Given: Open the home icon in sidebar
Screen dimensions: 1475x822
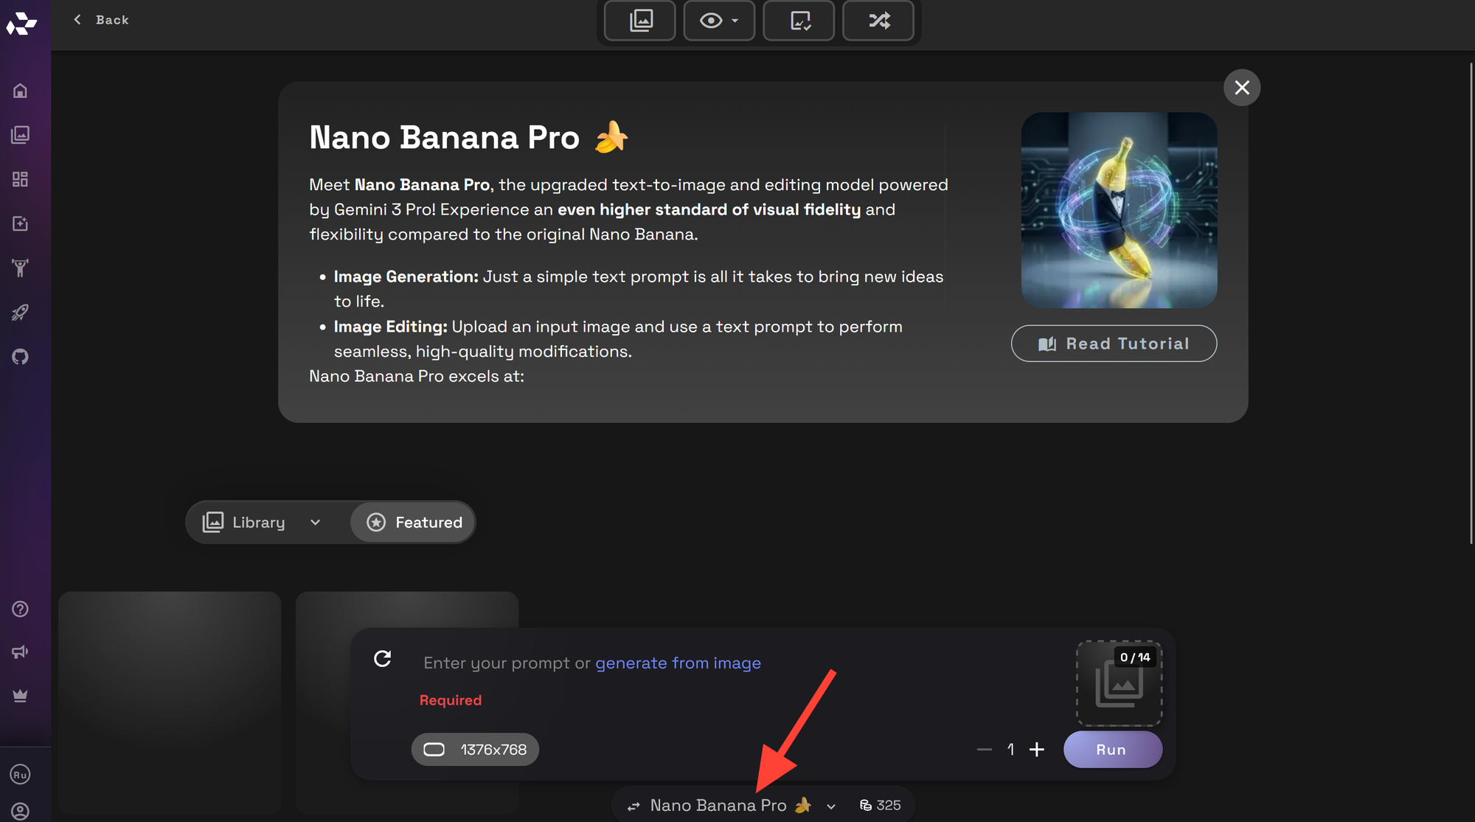Looking at the screenshot, I should 21,91.
